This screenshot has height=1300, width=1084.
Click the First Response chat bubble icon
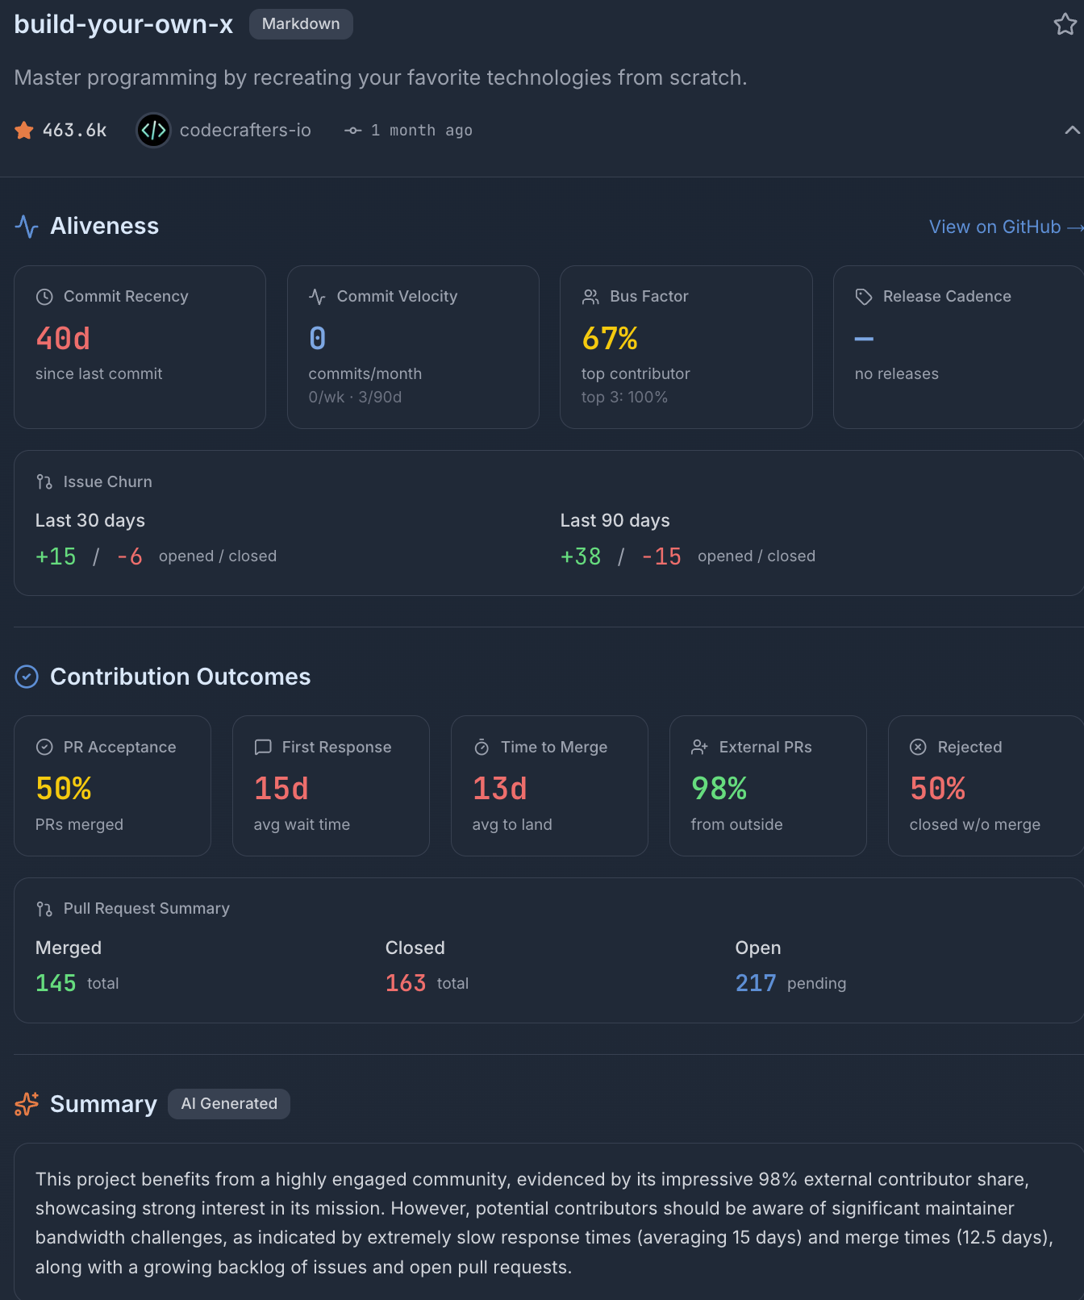pos(263,748)
